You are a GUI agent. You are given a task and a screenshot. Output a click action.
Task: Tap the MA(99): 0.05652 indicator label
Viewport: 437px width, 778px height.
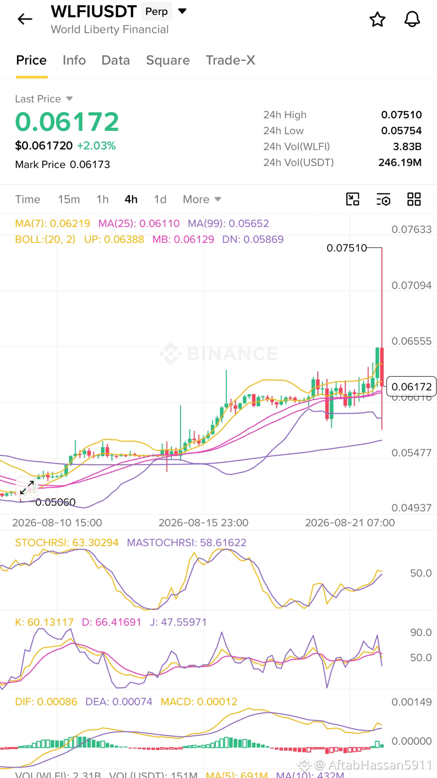pos(229,223)
